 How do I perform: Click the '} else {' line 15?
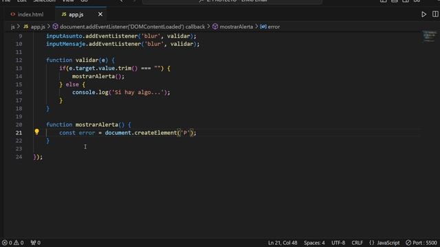point(72,84)
